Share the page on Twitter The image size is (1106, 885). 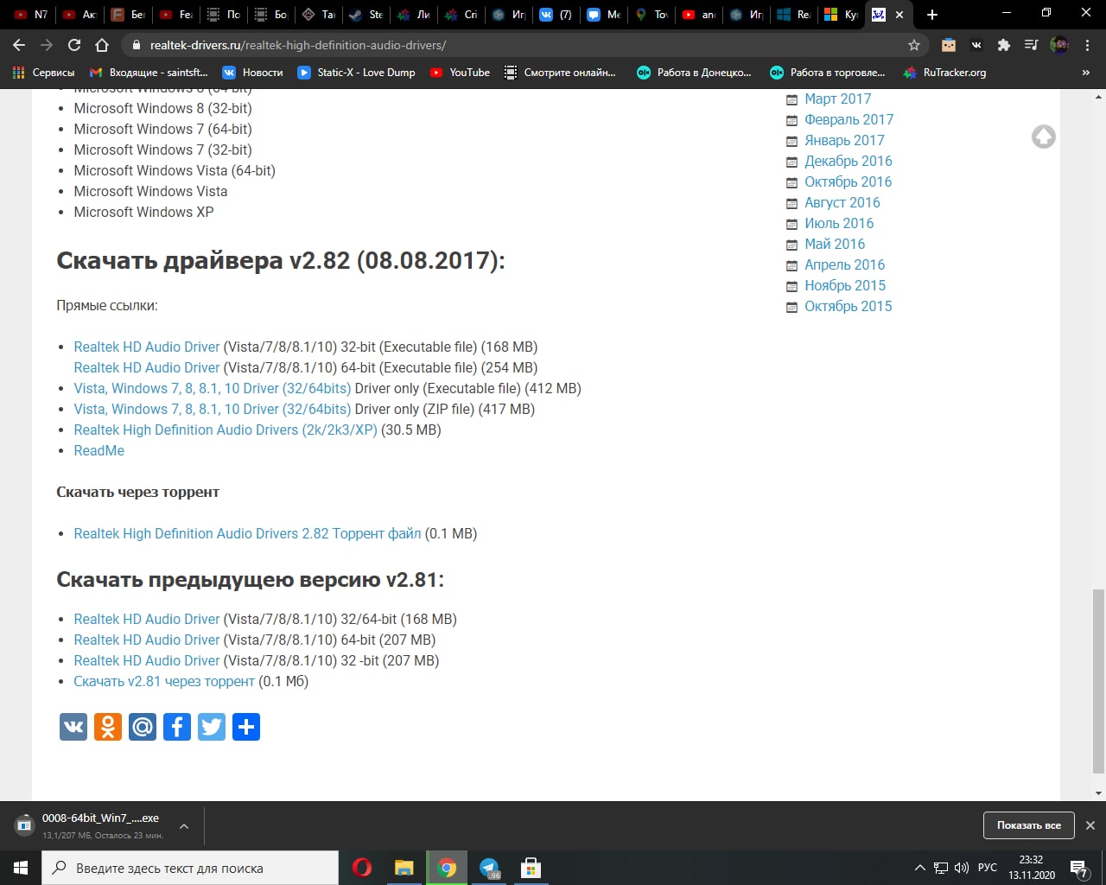click(x=212, y=727)
